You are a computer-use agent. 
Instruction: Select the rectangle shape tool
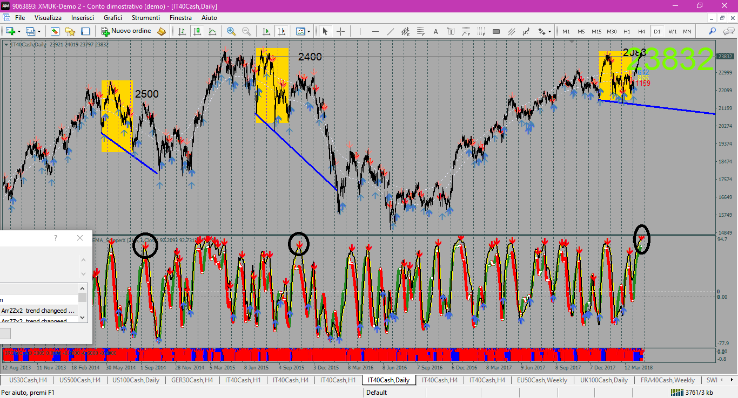click(497, 31)
